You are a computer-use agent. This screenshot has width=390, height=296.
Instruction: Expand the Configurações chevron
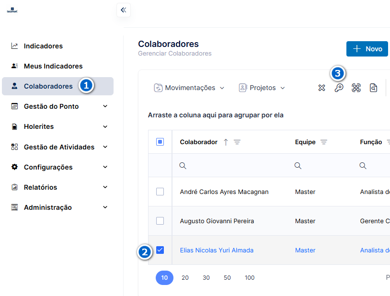[105, 167]
